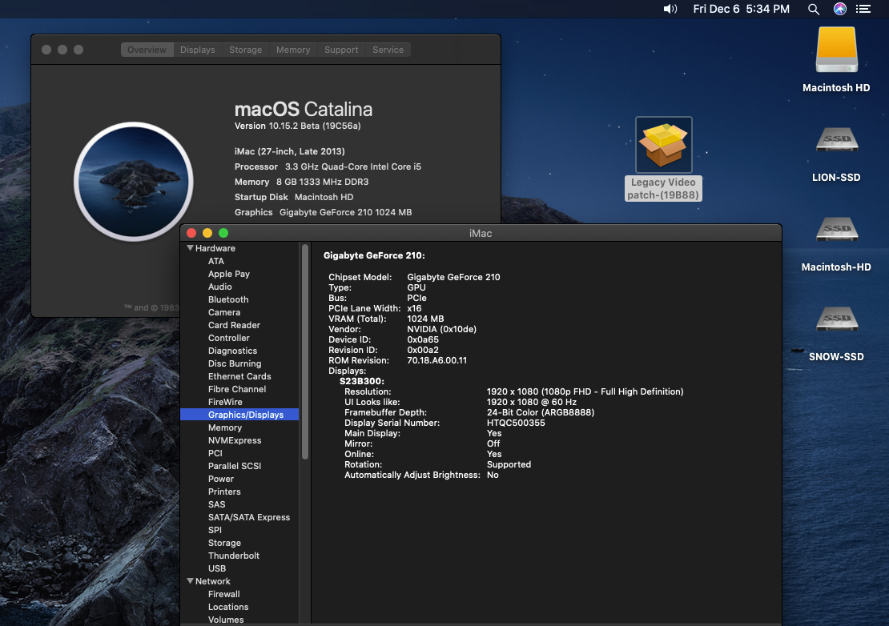Click the Version 10.15.2 Beta text

point(298,126)
